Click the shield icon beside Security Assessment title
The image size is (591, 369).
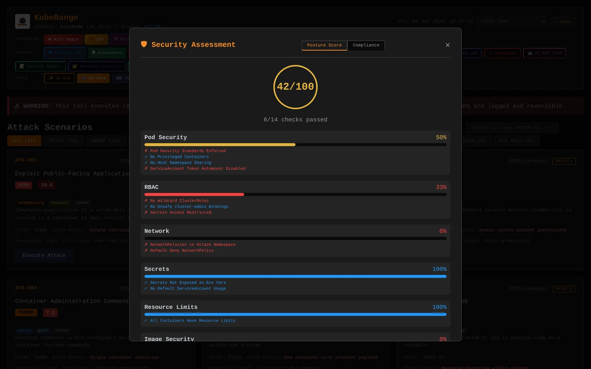tap(144, 44)
